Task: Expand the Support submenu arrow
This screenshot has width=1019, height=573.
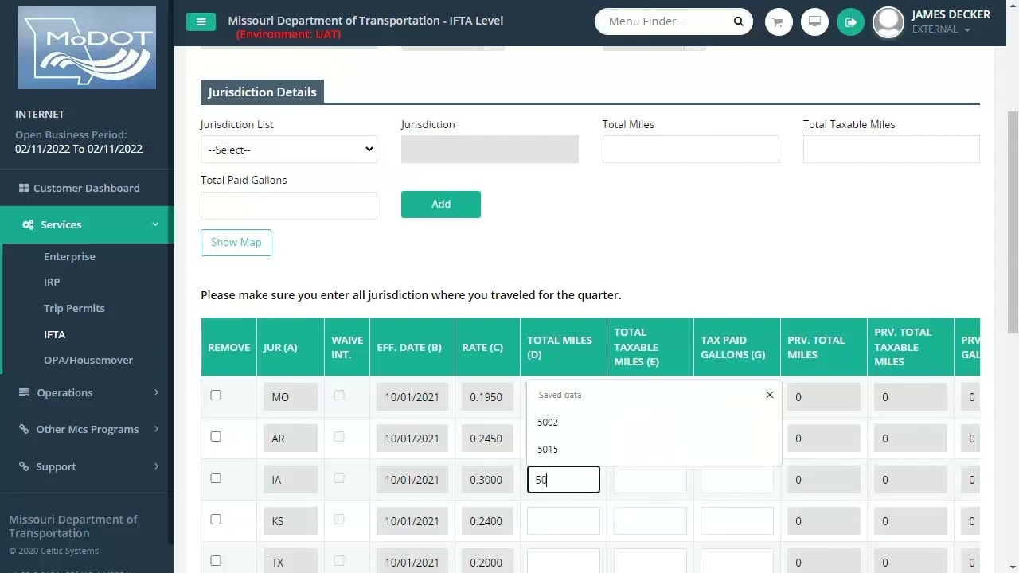Action: point(156,466)
